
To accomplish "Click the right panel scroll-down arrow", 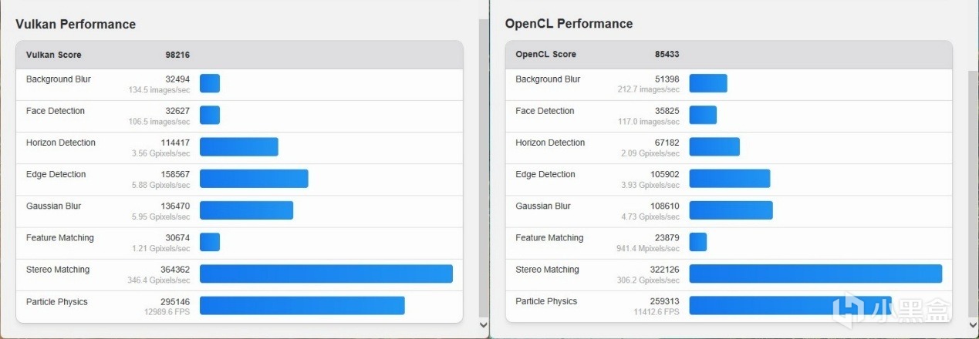I will point(973,325).
